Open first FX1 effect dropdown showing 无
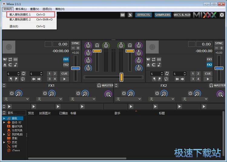 (x=16, y=99)
